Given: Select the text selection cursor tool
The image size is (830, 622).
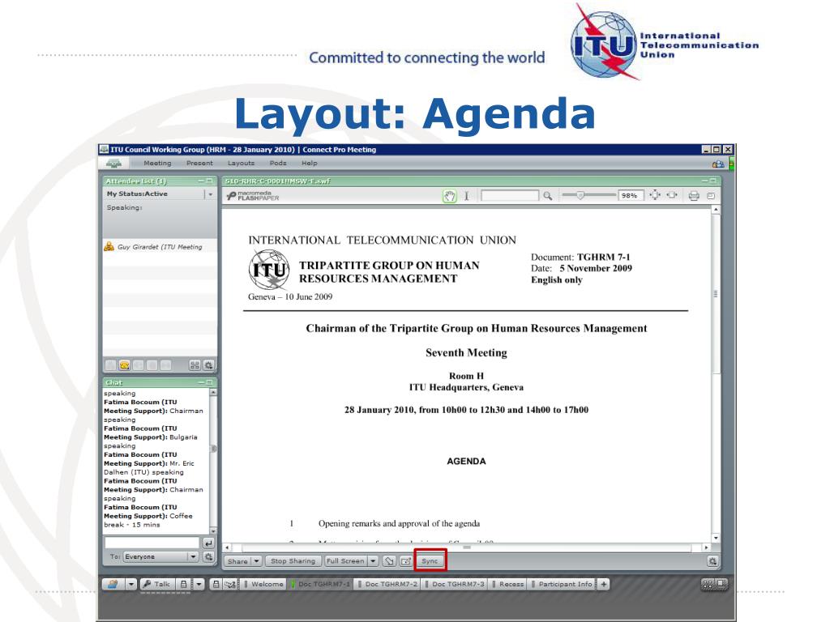Looking at the screenshot, I should [466, 196].
